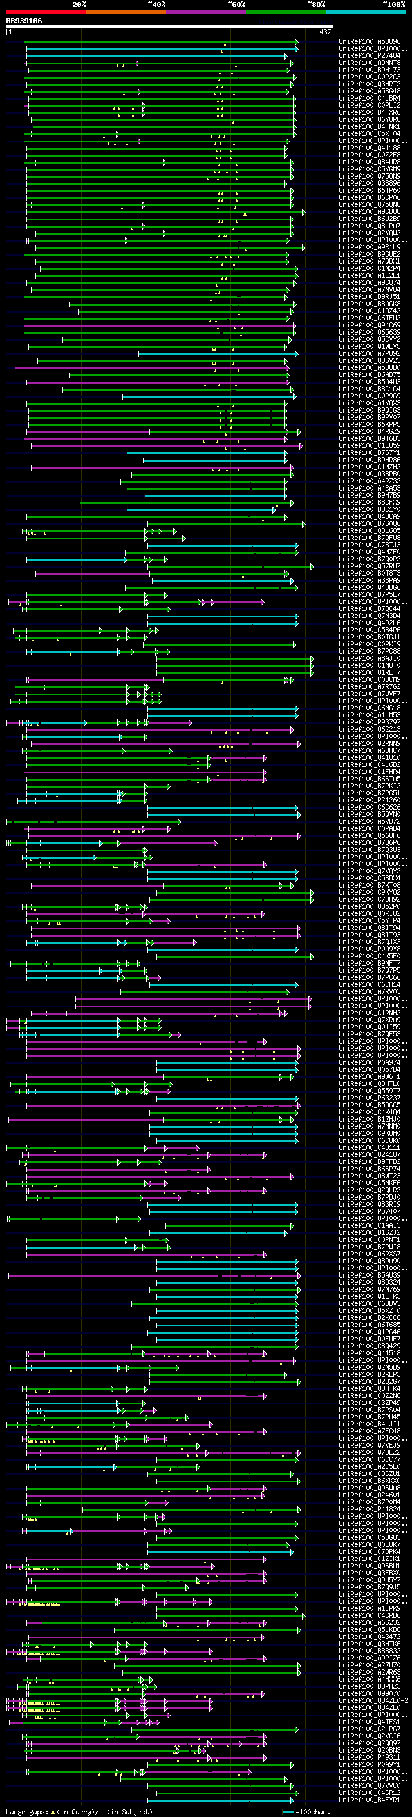Image resolution: width=412 pixels, height=1817 pixels.
Task: Select the white BB939106 query sequence bar
Action: [170, 27]
